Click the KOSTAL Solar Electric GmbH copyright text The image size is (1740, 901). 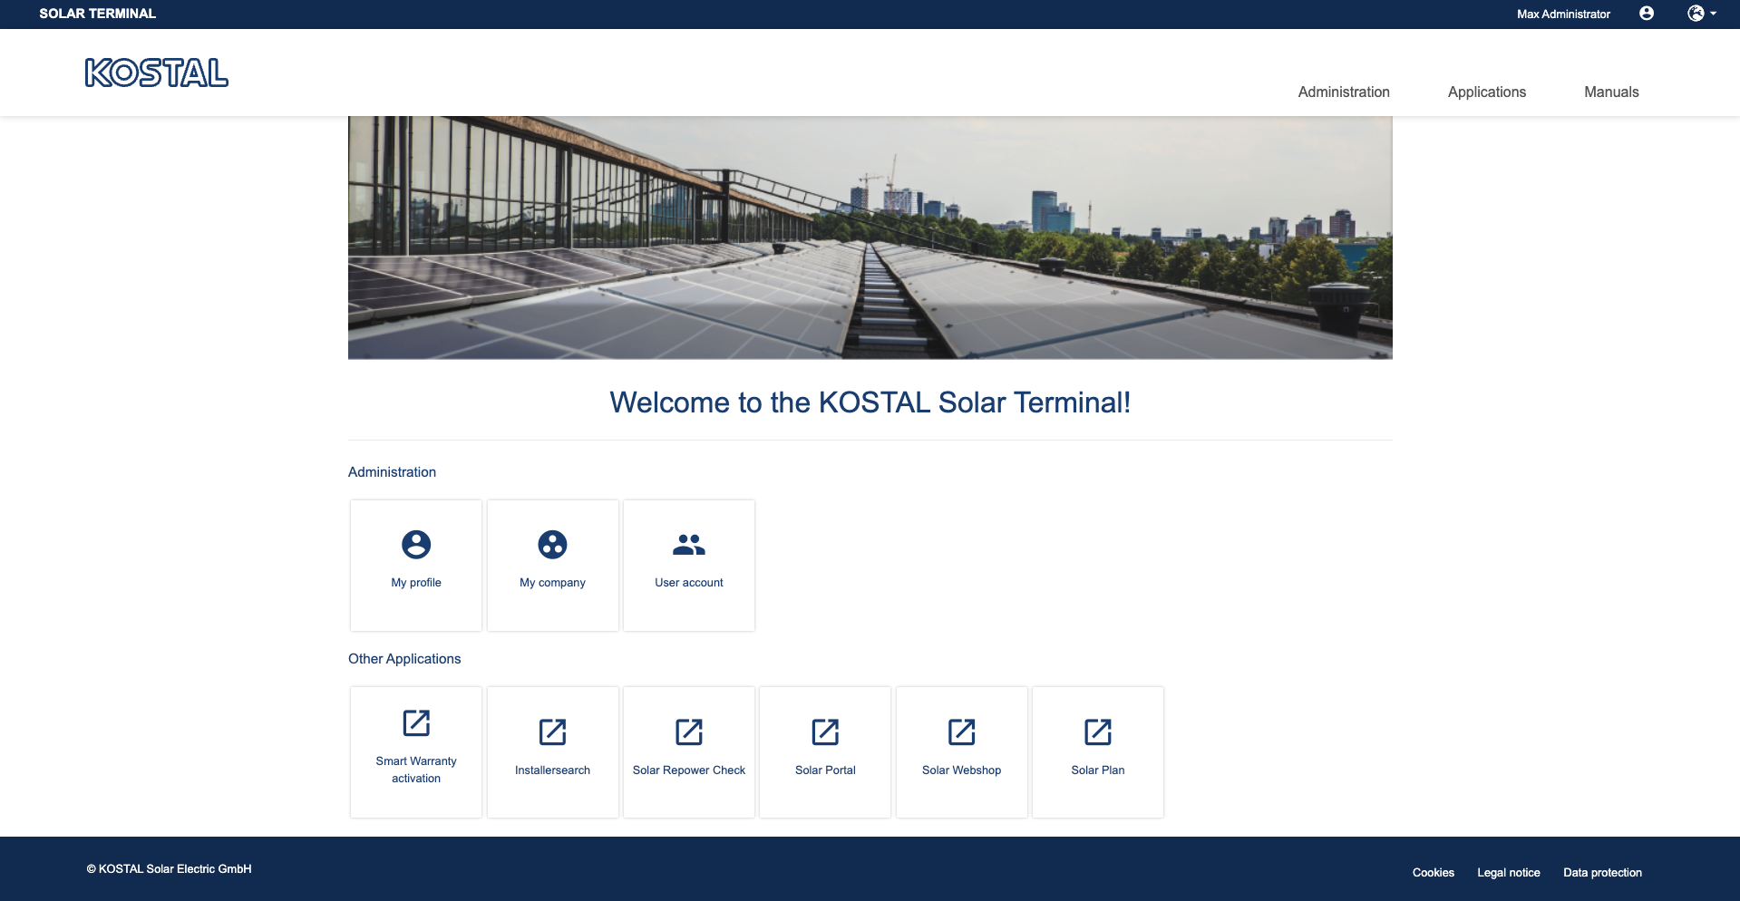169,869
